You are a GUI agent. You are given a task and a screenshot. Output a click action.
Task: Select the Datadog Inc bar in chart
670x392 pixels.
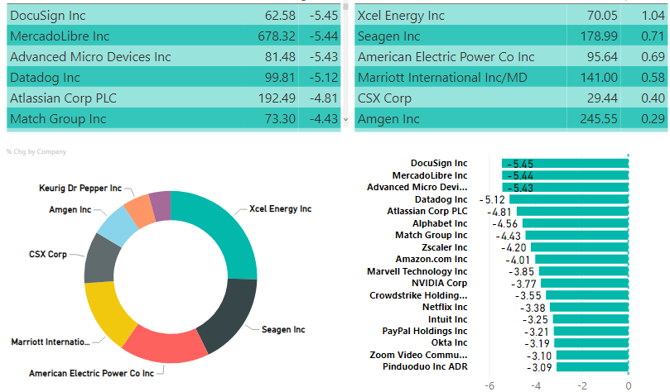click(x=569, y=199)
